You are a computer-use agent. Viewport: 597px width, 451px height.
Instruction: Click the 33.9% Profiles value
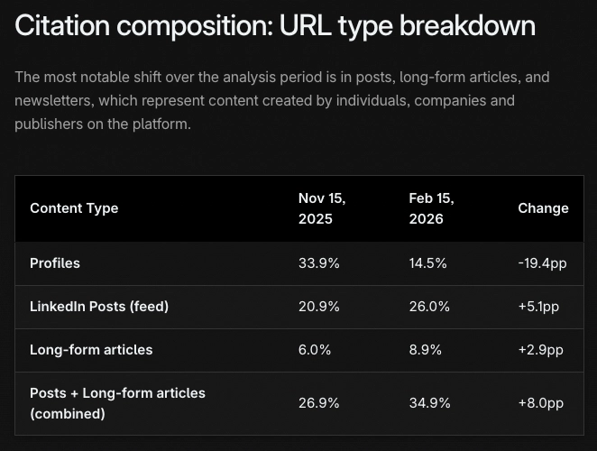point(319,263)
